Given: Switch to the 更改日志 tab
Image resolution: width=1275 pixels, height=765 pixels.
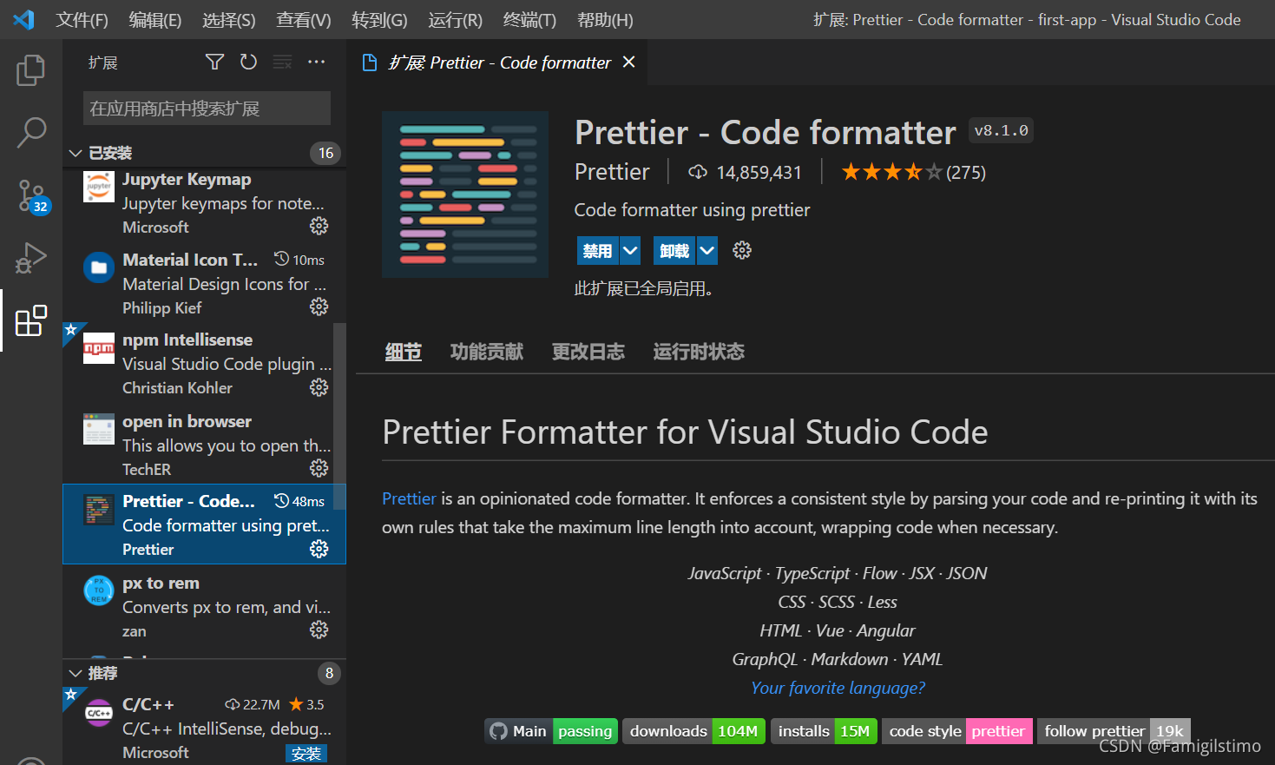Looking at the screenshot, I should [x=588, y=351].
